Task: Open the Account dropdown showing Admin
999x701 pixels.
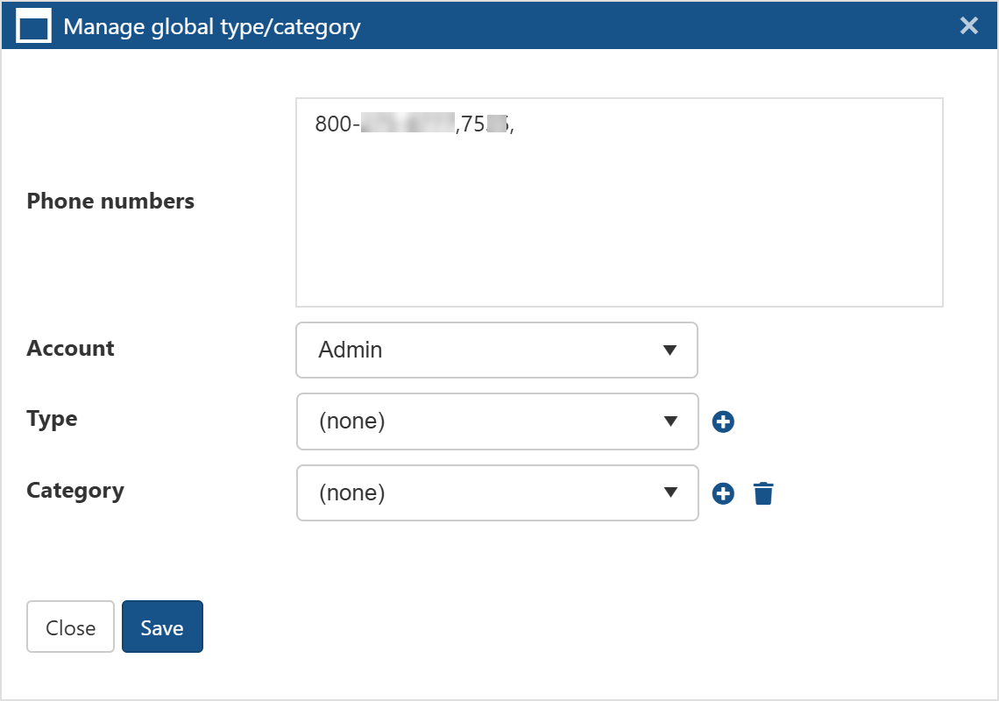Action: 496,350
